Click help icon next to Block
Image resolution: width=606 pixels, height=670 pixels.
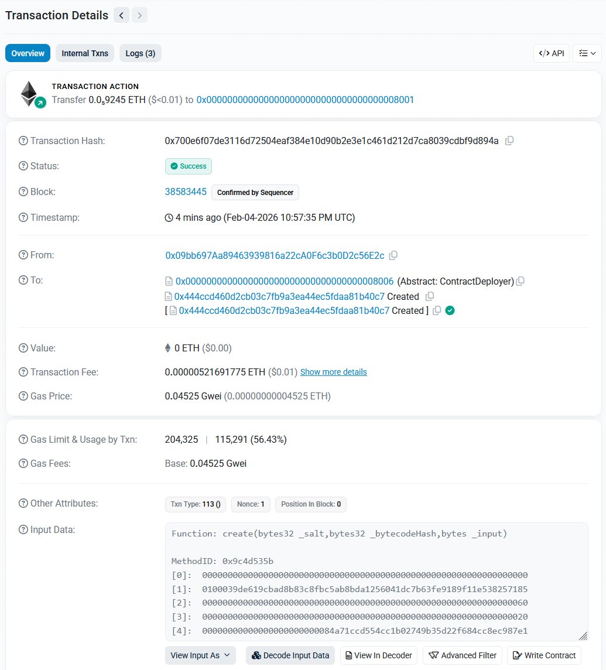pyautogui.click(x=23, y=192)
